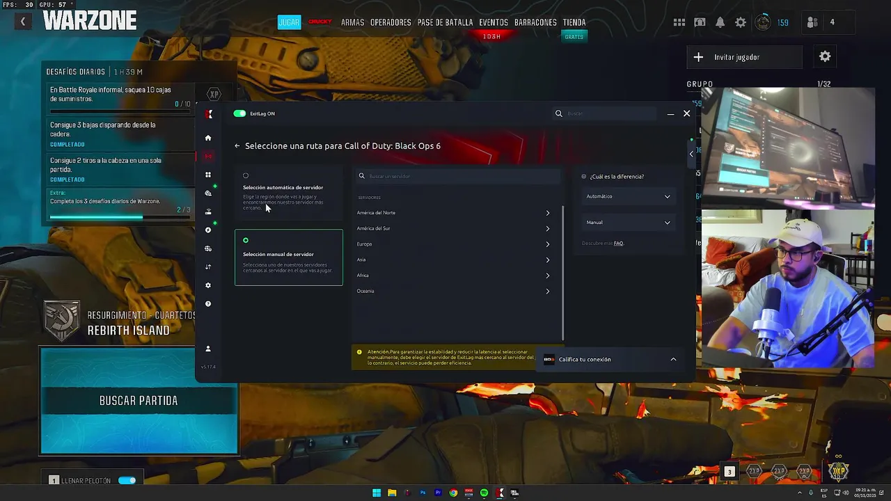Open the PASE DE BATALLA tab
Image resolution: width=891 pixels, height=501 pixels.
click(x=445, y=22)
